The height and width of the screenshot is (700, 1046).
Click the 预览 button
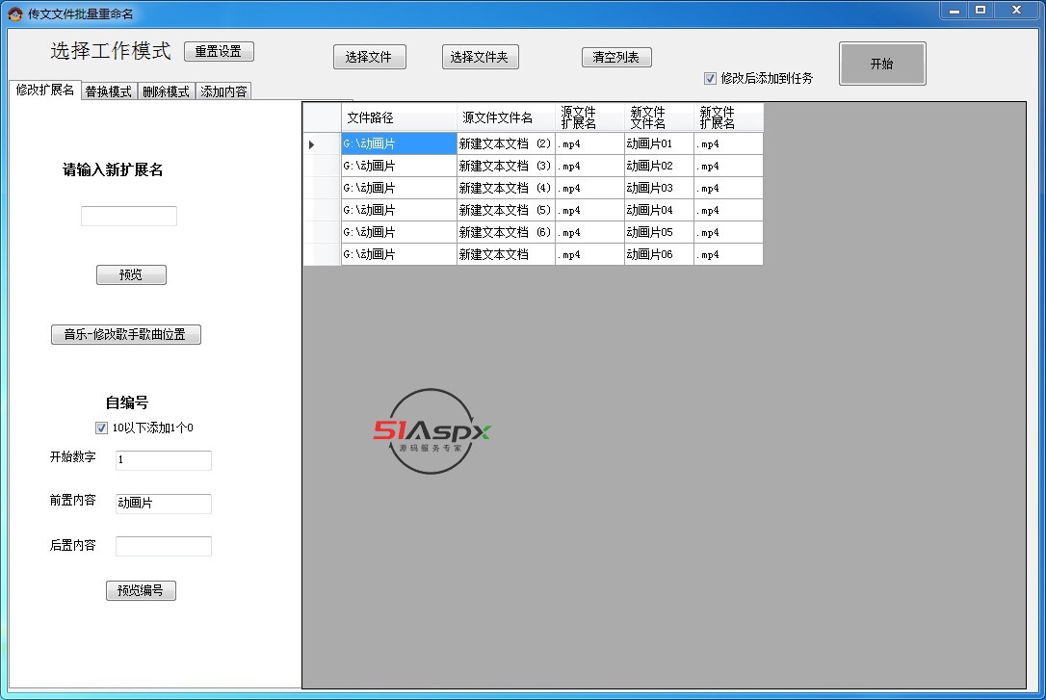point(131,275)
